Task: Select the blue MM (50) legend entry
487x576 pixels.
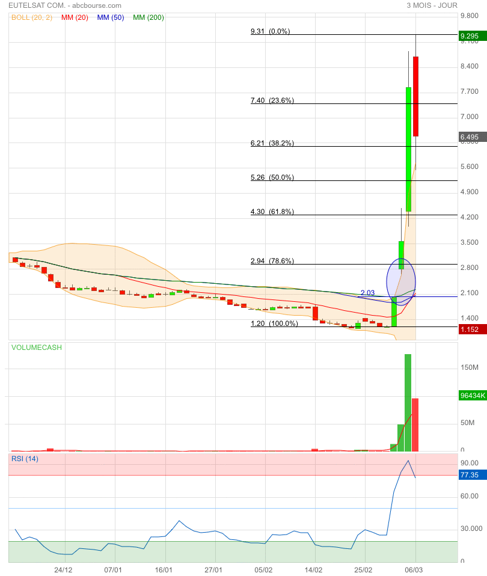Action: [111, 17]
